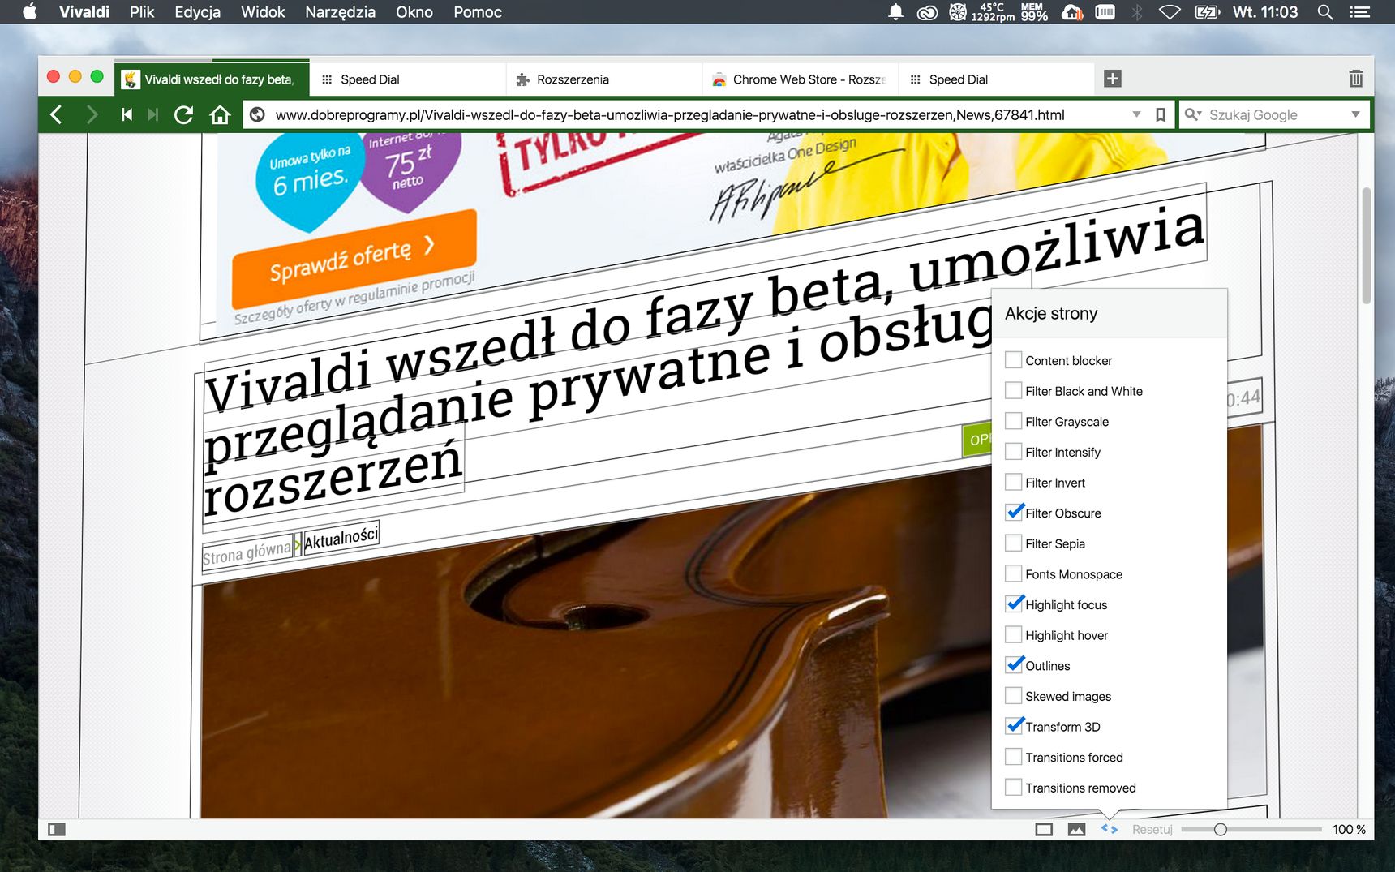The image size is (1395, 872).
Task: Click the fan speed monitor icon
Action: [x=958, y=12]
